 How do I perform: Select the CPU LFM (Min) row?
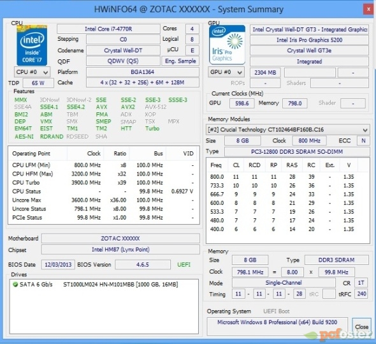click(x=104, y=165)
